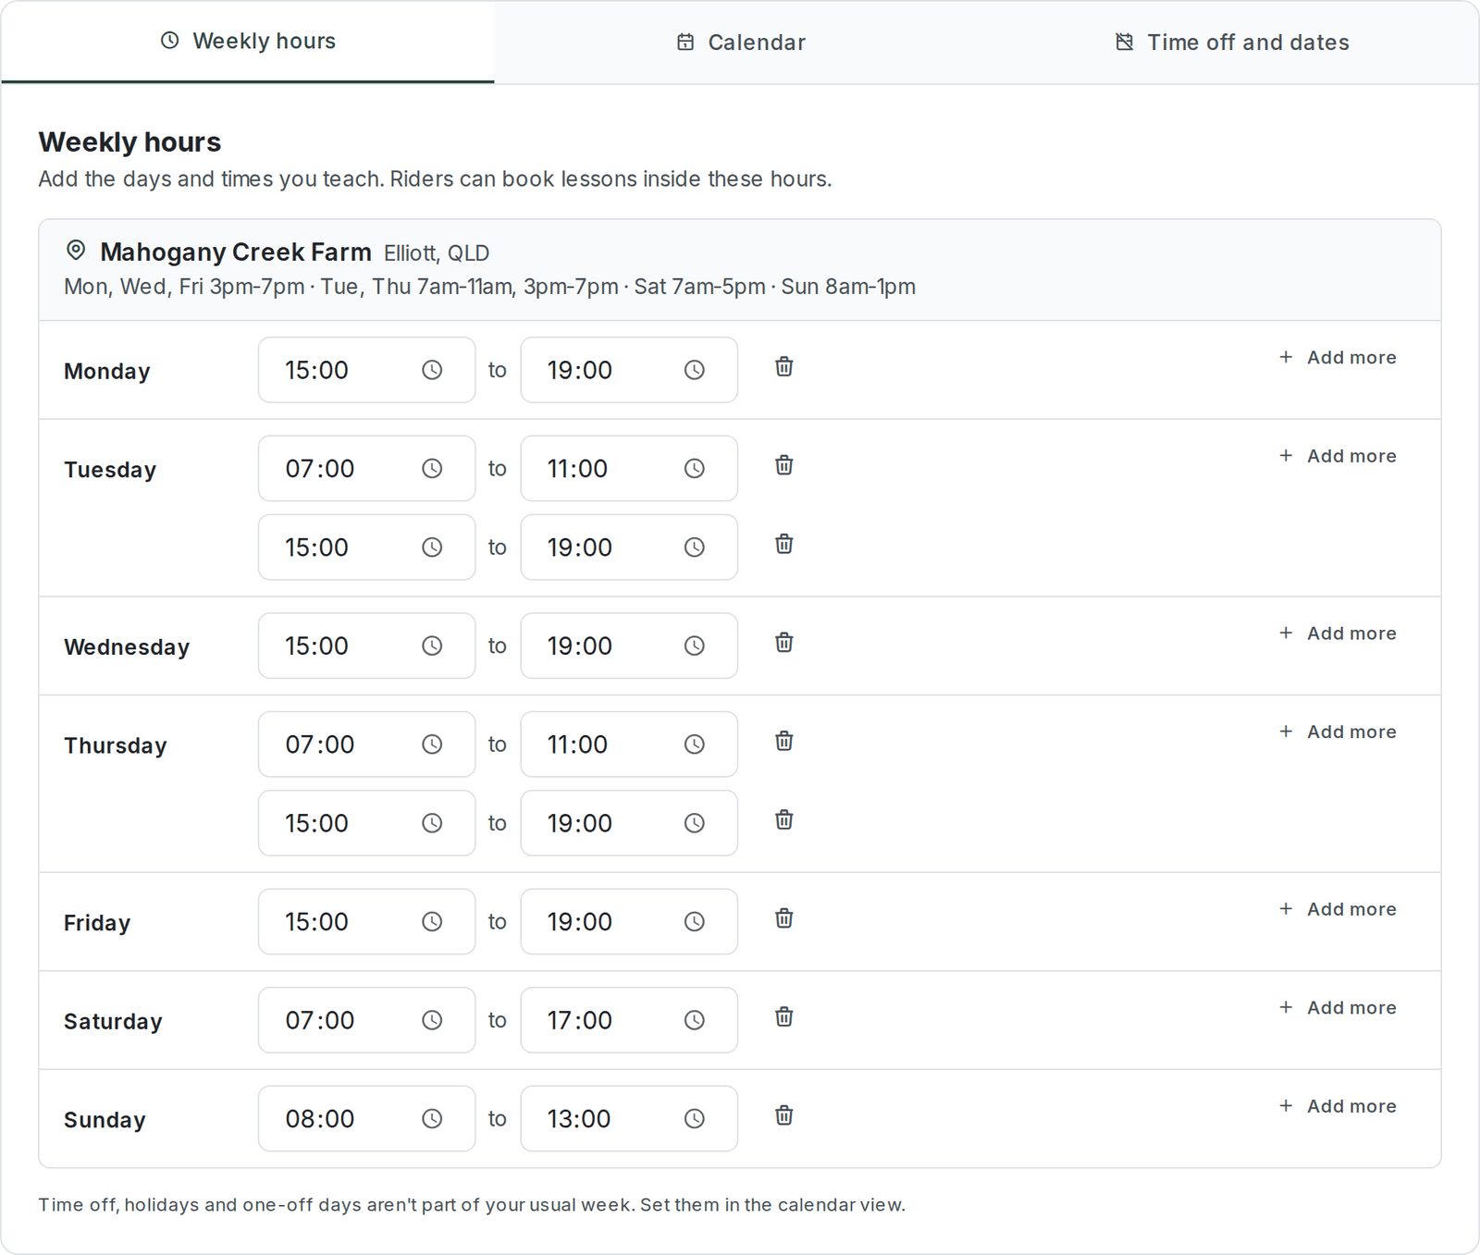
Task: Switch to the Weekly hours tab
Action: pyautogui.click(x=248, y=42)
